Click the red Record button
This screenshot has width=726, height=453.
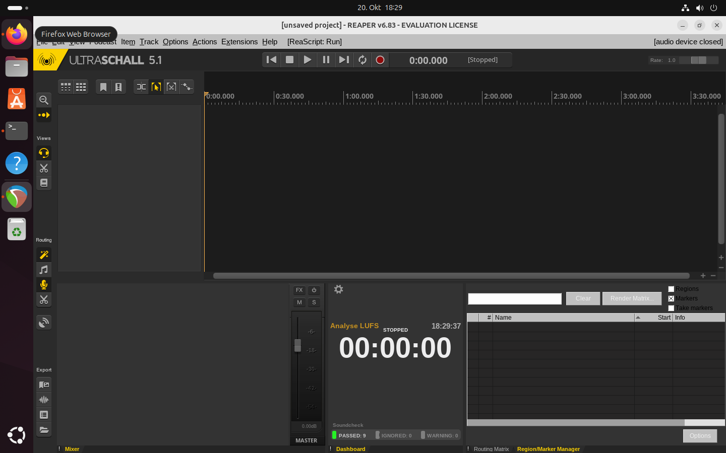coord(380,60)
